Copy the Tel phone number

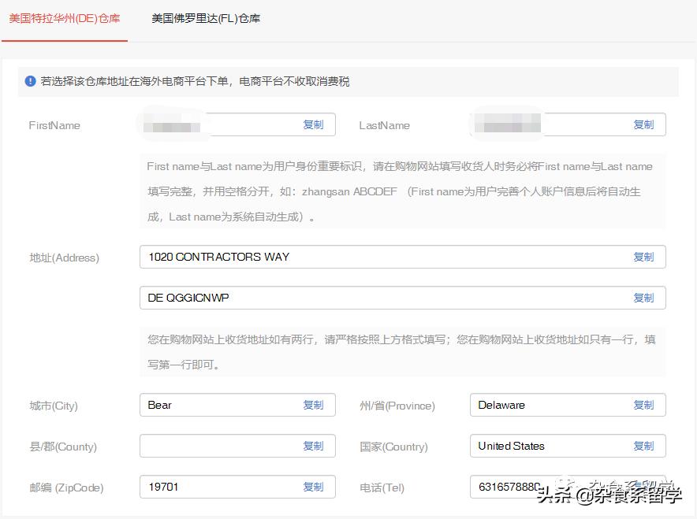[645, 487]
